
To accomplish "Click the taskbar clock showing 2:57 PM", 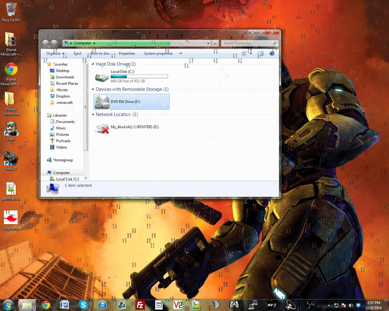I will [374, 305].
